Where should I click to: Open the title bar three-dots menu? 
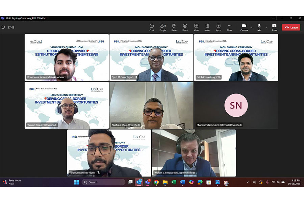(273, 18)
